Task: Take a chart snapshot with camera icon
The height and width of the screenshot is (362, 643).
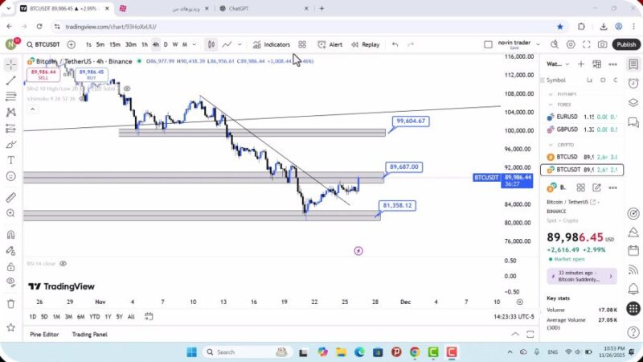Action: click(603, 45)
